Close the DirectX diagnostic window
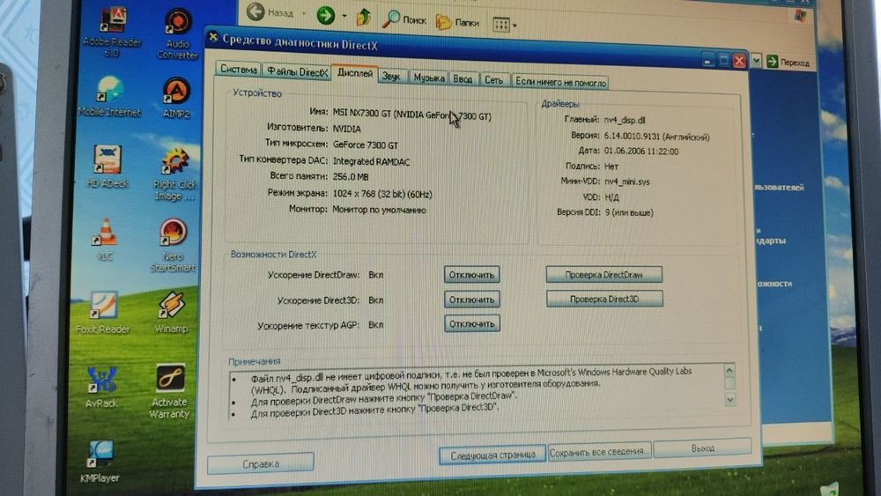This screenshot has width=881, height=496. pyautogui.click(x=739, y=61)
